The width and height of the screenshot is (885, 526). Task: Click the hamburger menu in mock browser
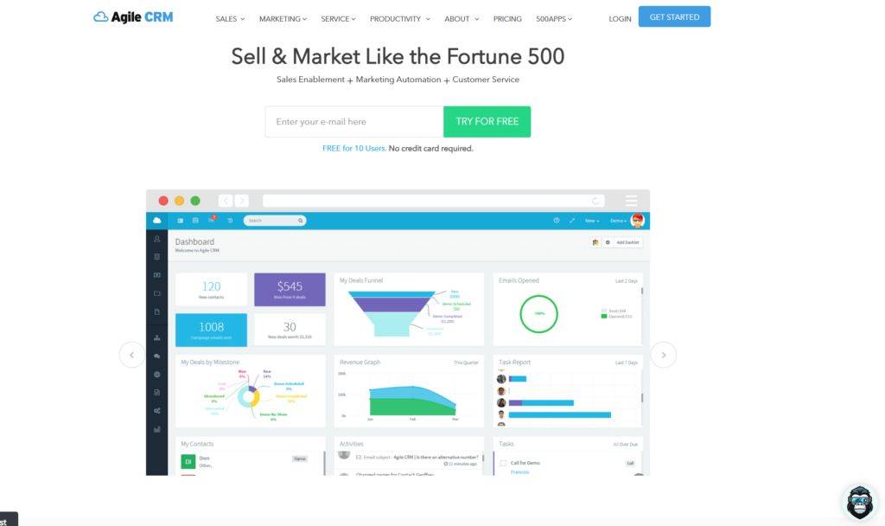[632, 201]
